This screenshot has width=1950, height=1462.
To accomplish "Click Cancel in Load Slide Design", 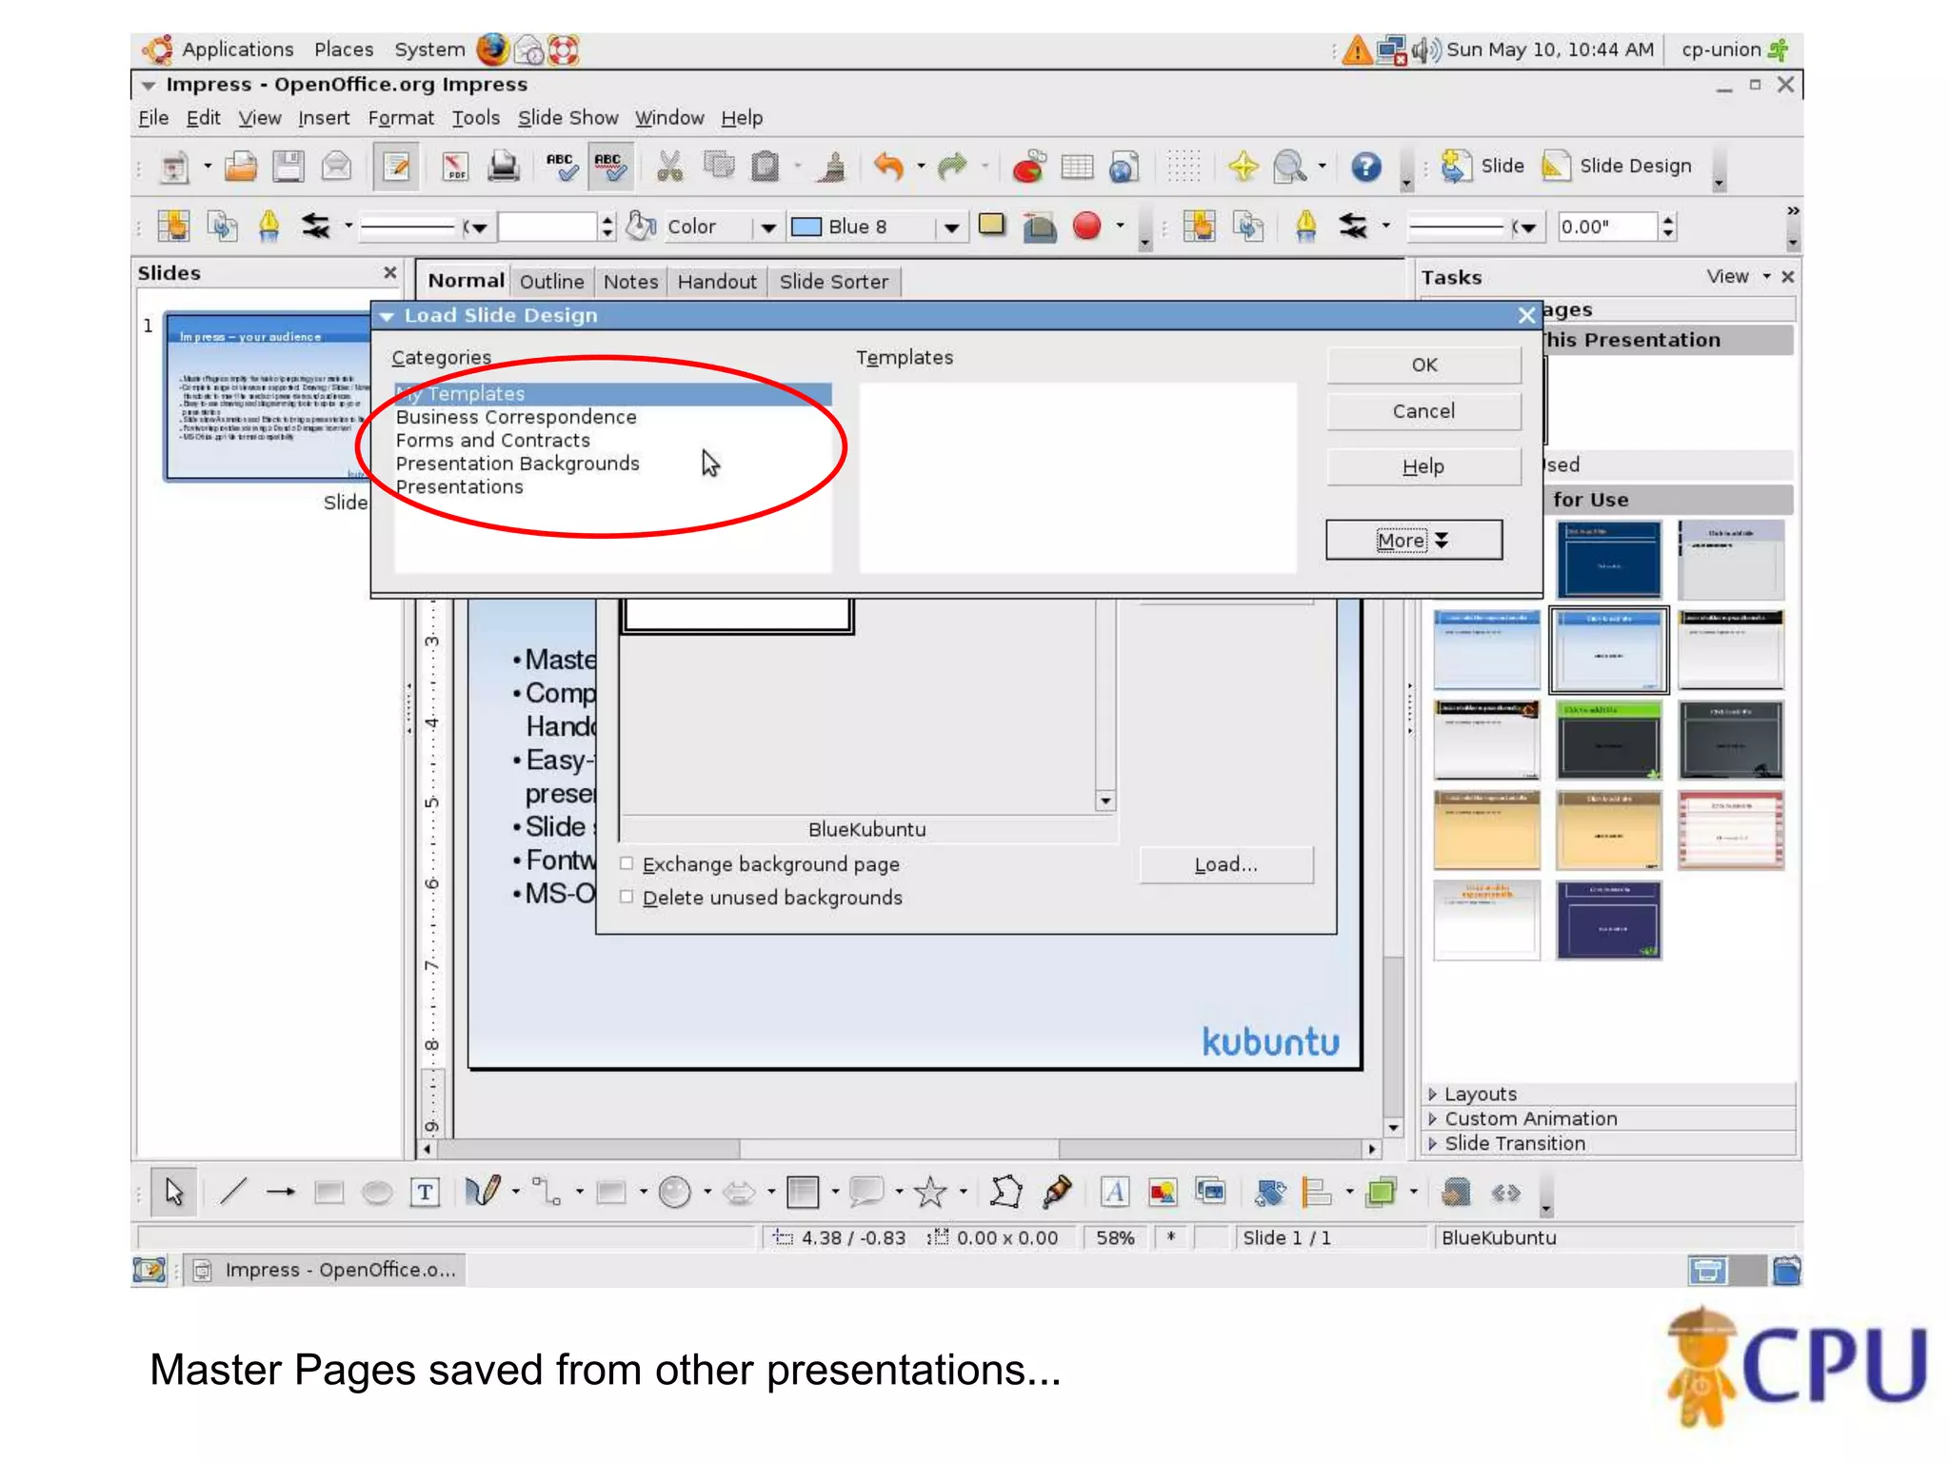I will click(x=1423, y=411).
